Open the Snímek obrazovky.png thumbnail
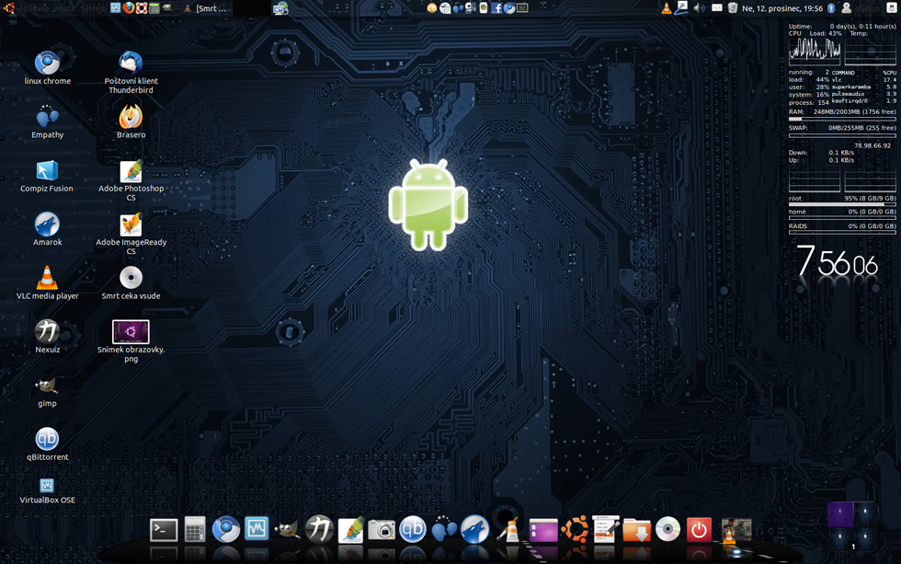Image resolution: width=901 pixels, height=564 pixels. (131, 341)
